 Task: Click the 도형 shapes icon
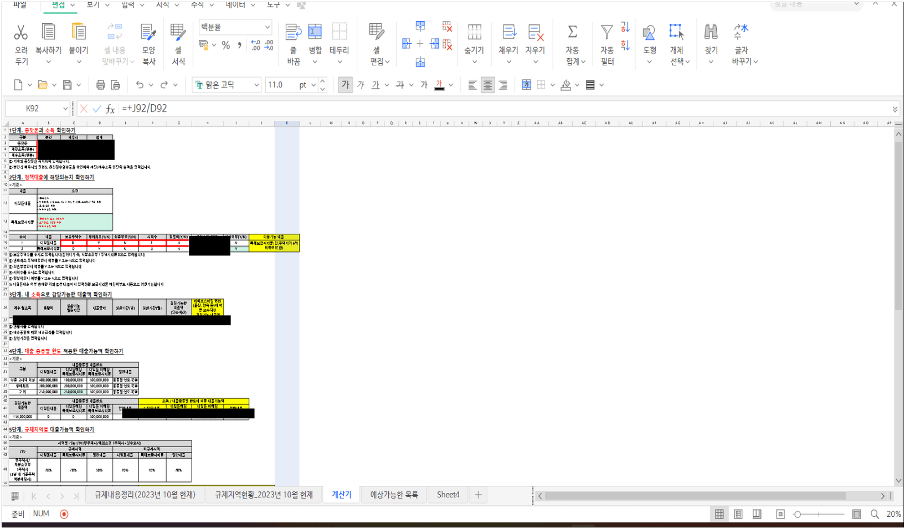pyautogui.click(x=649, y=32)
